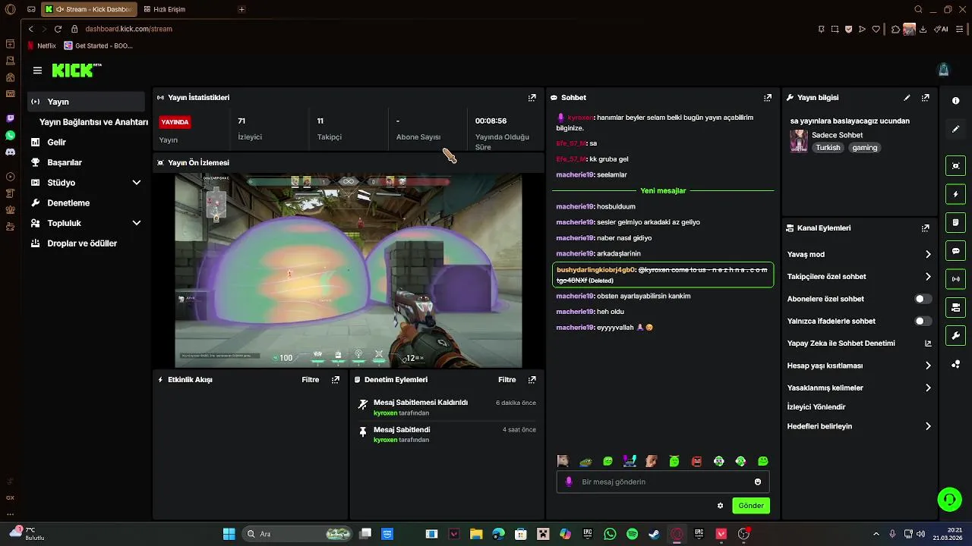Insert the Pepe frog emote
The height and width of the screenshot is (546, 972).
click(x=585, y=461)
